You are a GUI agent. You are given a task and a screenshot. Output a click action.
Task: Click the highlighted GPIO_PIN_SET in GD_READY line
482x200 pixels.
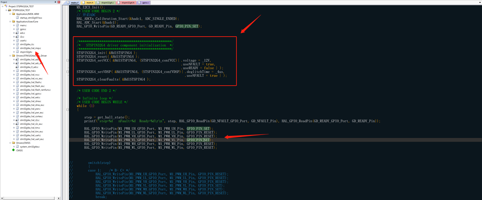pos(187,27)
